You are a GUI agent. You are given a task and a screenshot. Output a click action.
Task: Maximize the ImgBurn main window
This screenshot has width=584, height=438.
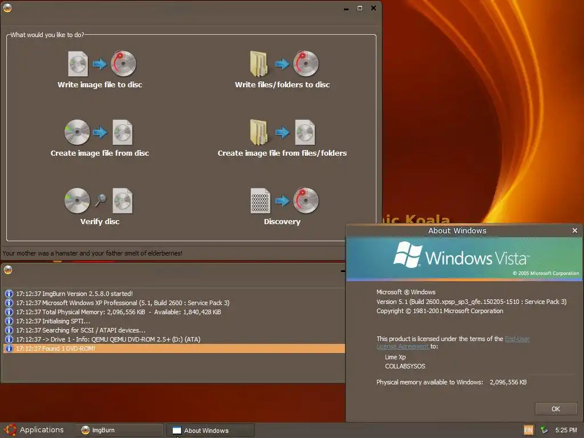tap(360, 8)
